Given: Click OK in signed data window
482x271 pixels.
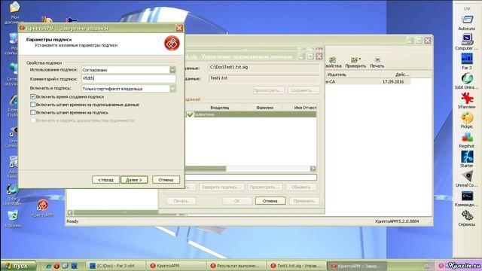Looking at the screenshot, I should tap(236, 201).
